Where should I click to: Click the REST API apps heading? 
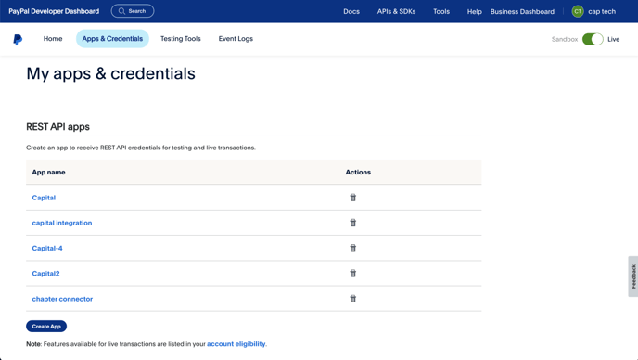click(x=57, y=127)
